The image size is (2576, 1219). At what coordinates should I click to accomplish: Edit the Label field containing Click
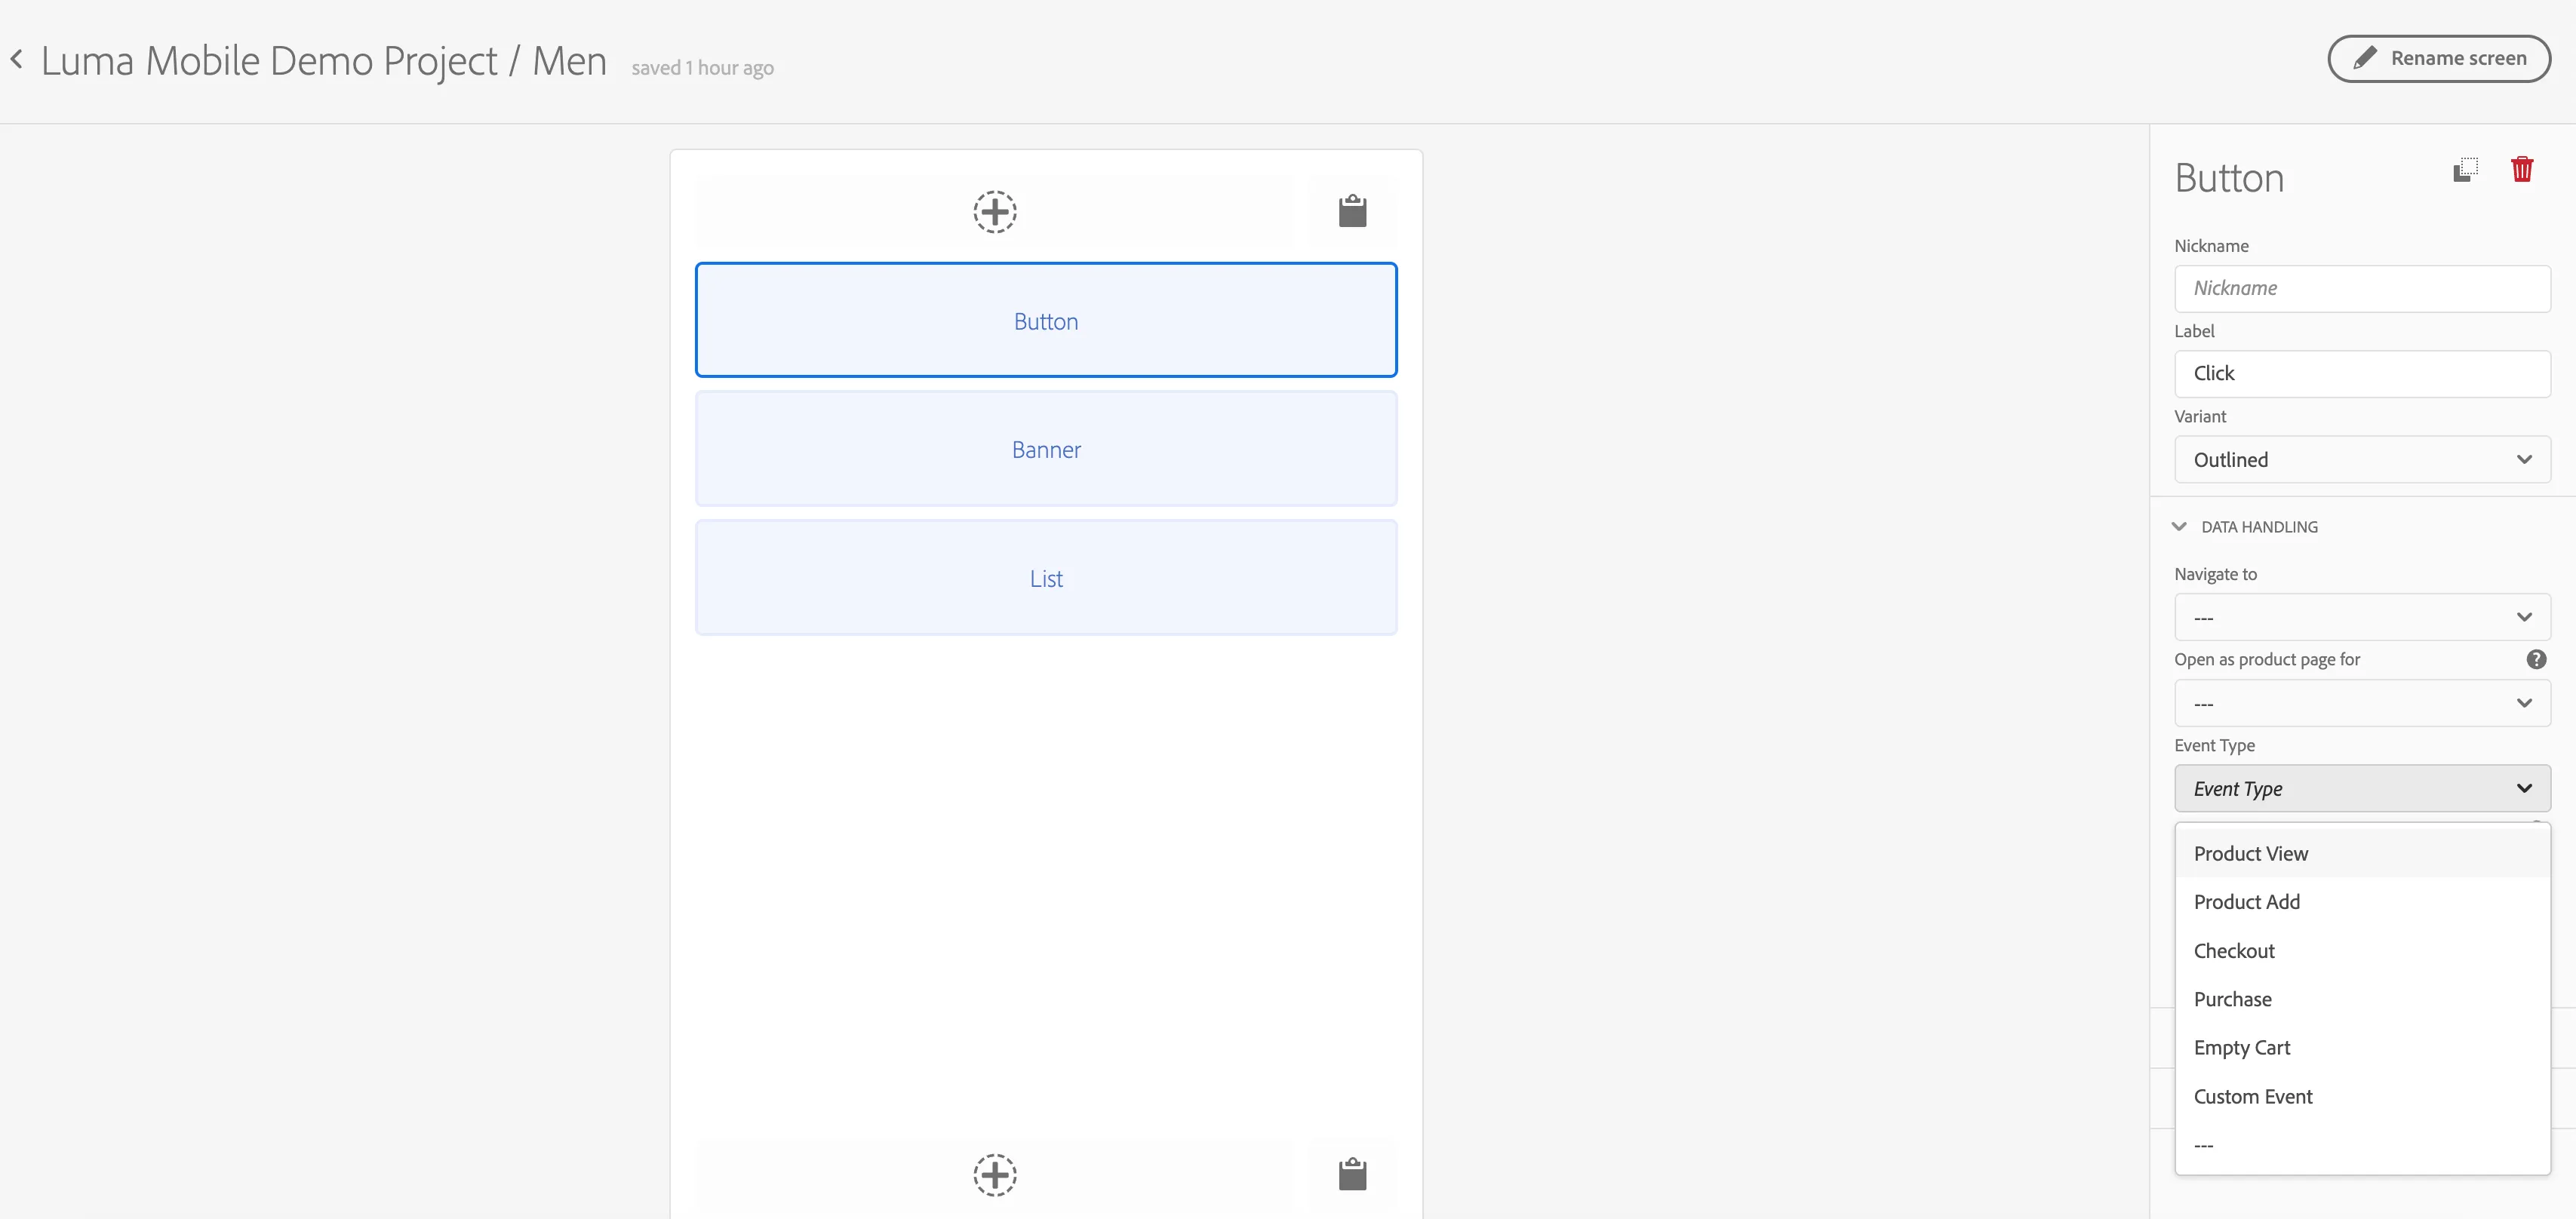(2362, 373)
